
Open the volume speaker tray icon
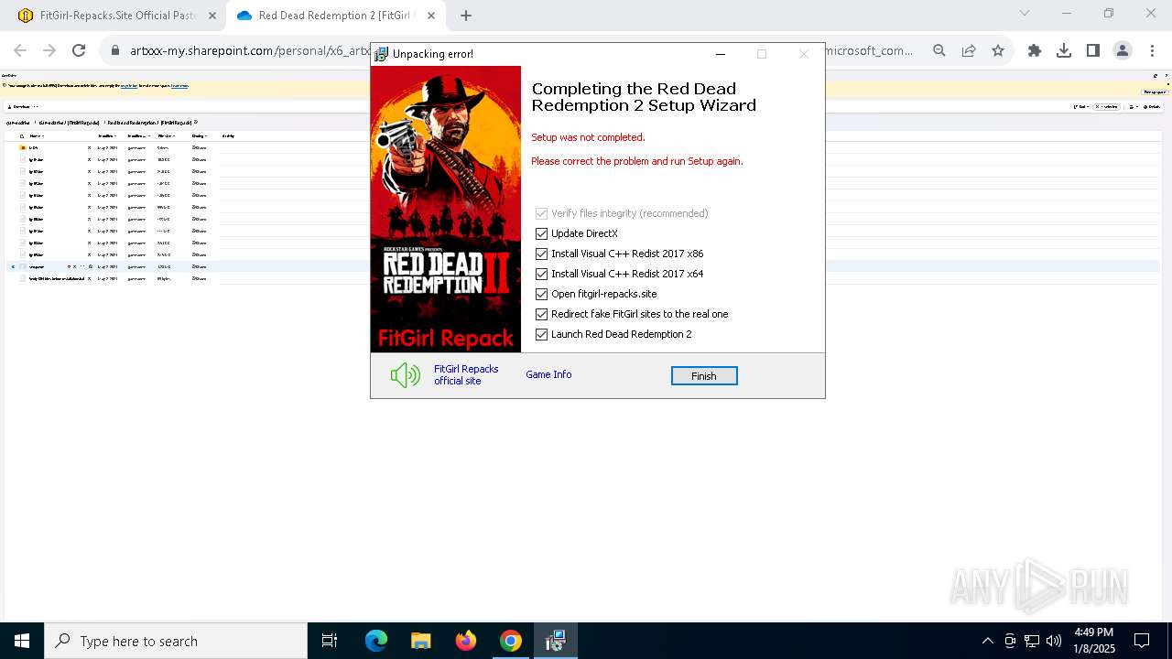tap(1054, 641)
